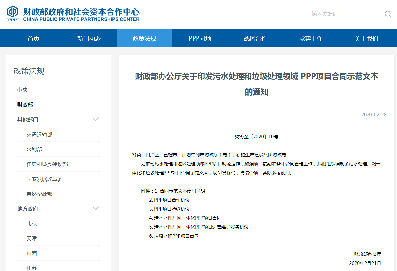Switch to the 党建工作 tab
This screenshot has height=271, width=397.
311,39
